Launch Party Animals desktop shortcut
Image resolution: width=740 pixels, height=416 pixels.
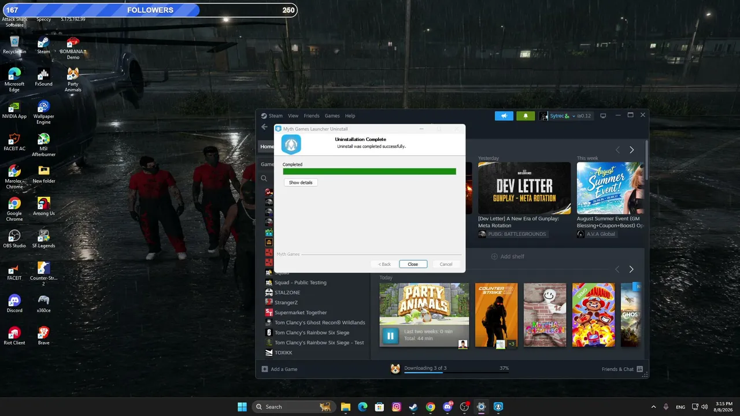(73, 80)
